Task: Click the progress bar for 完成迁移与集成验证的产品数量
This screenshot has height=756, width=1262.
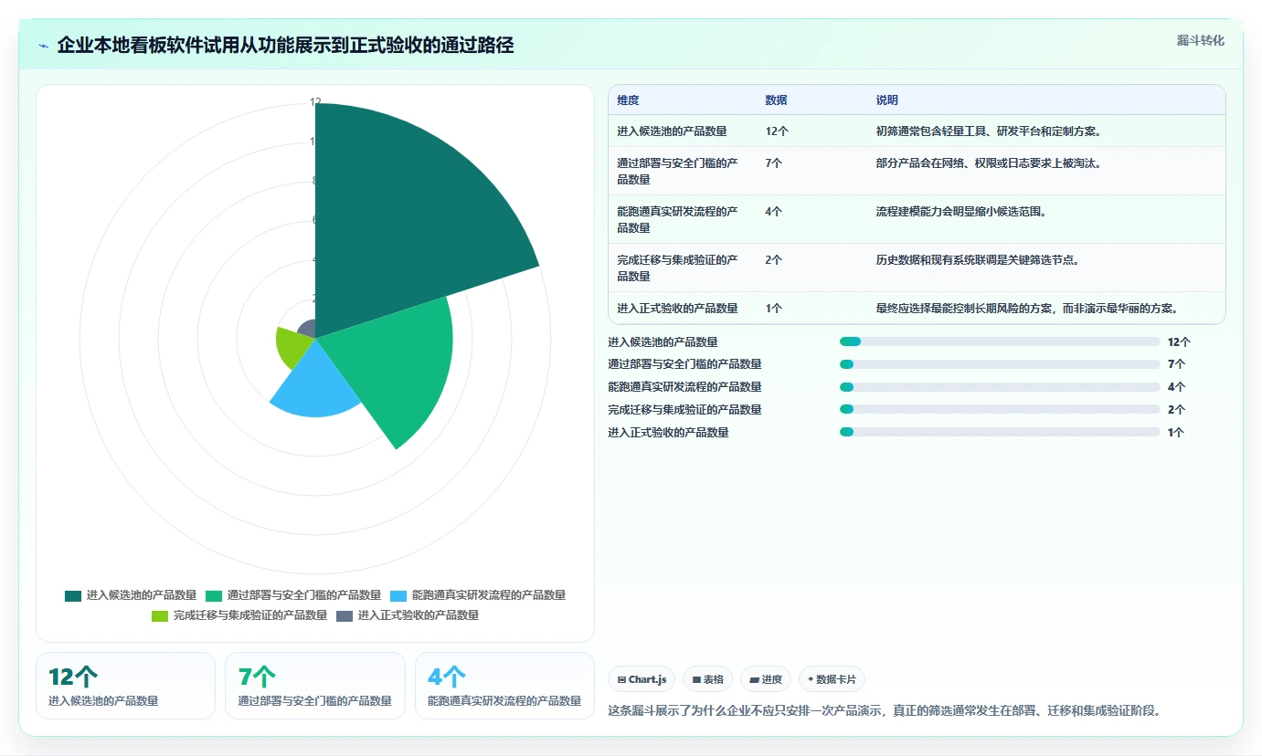Action: [1000, 409]
